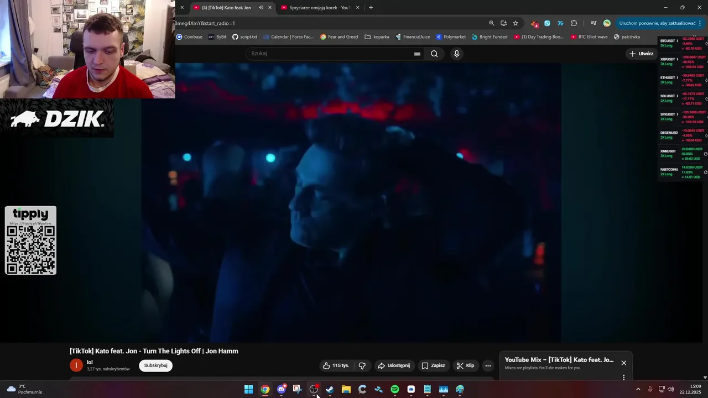708x398 pixels.
Task: Open the Chrome extensions puzzle icon
Action: (x=574, y=23)
